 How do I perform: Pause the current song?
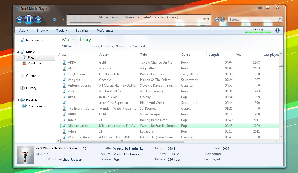[29, 20]
